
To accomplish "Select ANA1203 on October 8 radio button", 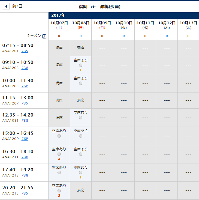I will (x=81, y=65).
